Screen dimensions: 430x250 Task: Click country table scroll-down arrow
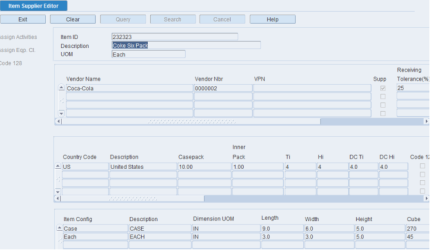point(57,191)
